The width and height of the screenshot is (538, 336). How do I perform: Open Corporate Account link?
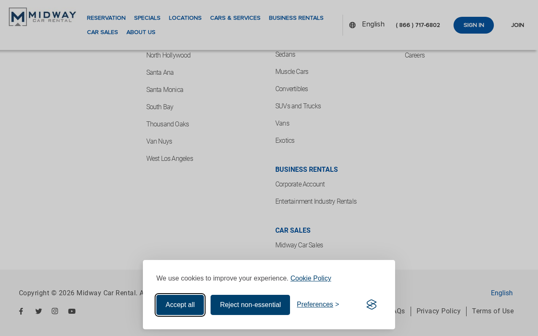coord(300,184)
